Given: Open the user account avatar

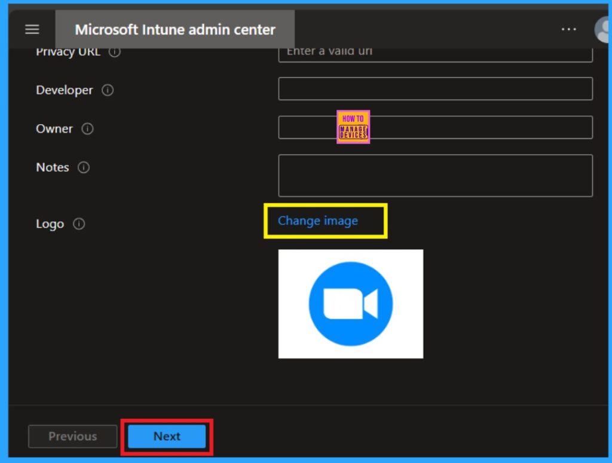Looking at the screenshot, I should pos(602,30).
